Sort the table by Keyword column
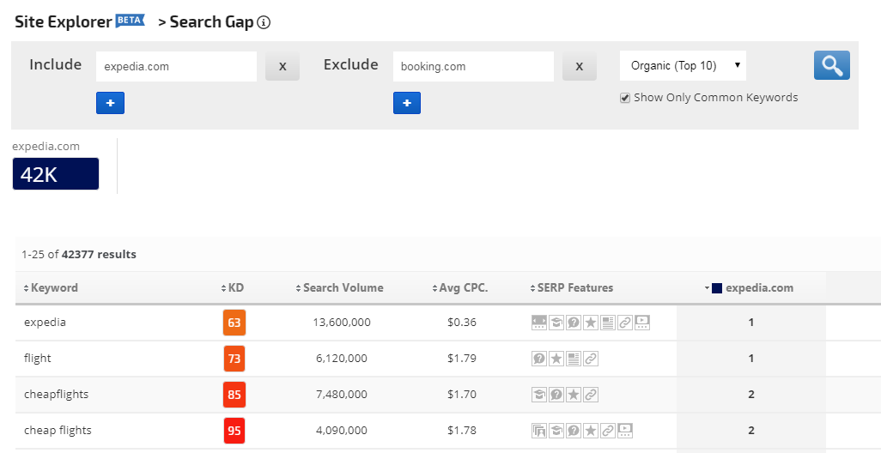The height and width of the screenshot is (453, 881). (x=52, y=288)
